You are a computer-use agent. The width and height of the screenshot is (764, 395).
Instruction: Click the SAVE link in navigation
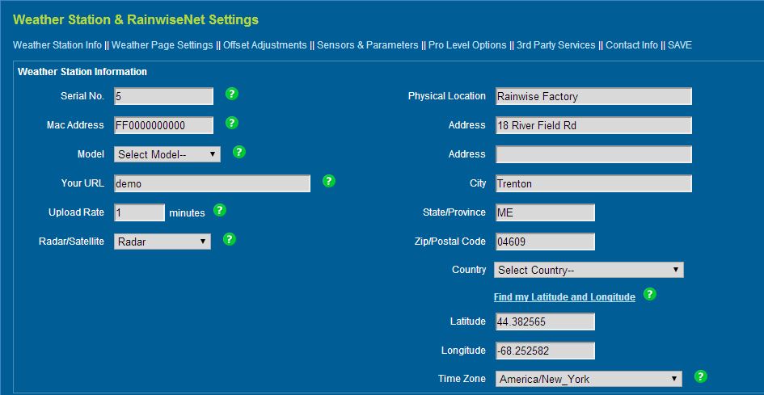tap(680, 44)
